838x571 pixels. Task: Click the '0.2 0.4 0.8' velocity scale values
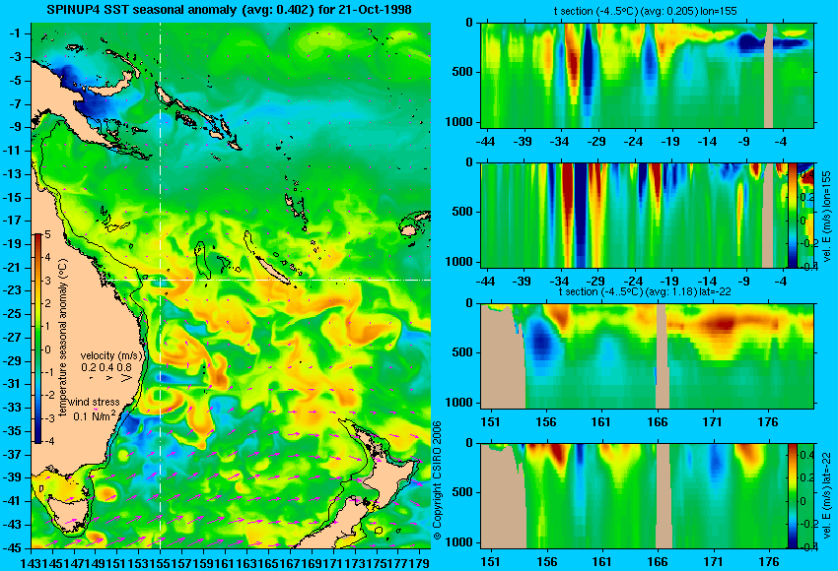106,367
